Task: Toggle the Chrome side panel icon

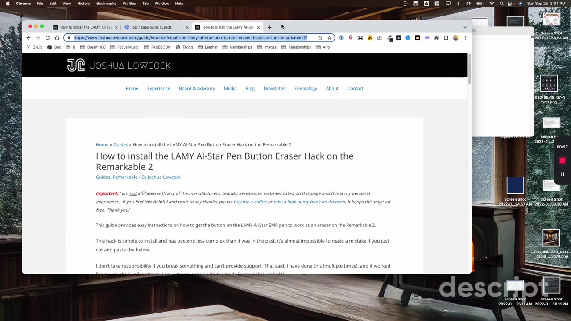Action: click(446, 38)
